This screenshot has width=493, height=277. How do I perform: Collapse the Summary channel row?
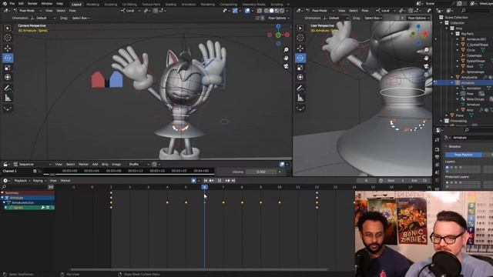click(2, 193)
